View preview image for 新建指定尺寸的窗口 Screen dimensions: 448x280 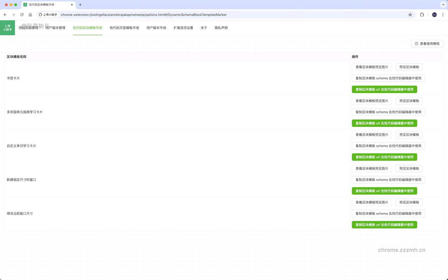click(x=372, y=168)
